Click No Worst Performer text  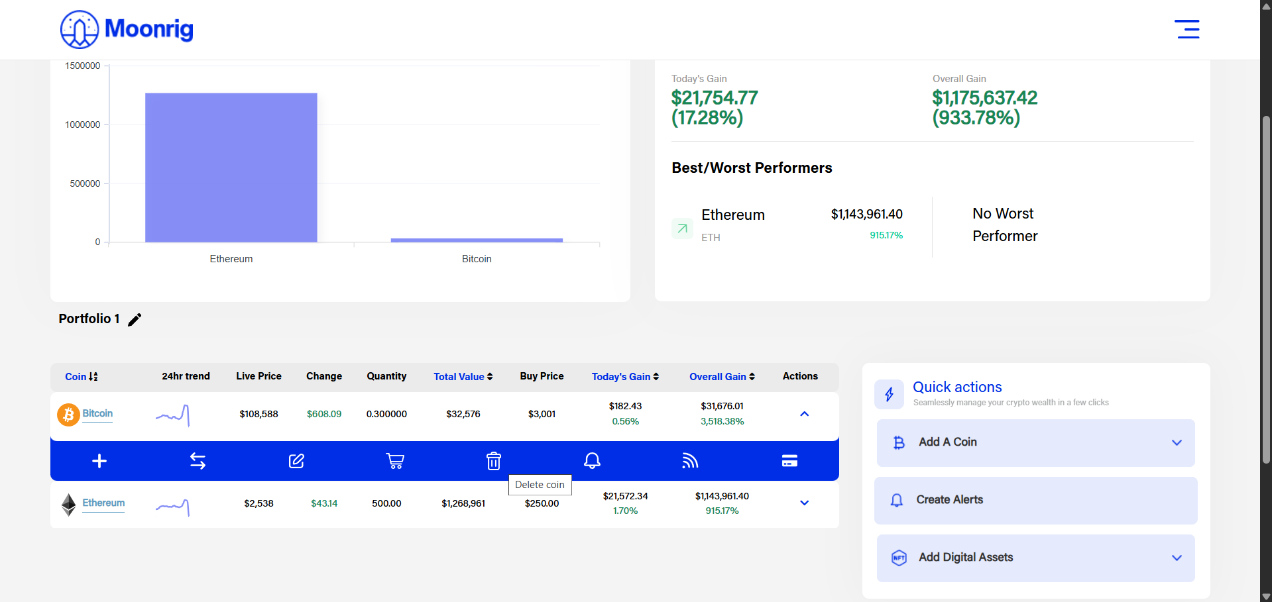coord(1005,225)
